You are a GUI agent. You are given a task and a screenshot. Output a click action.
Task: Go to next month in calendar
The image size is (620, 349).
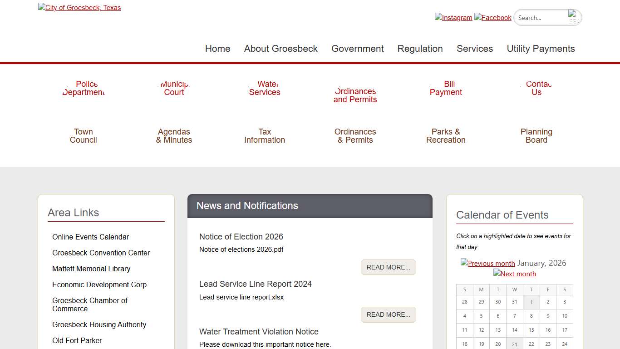click(515, 274)
